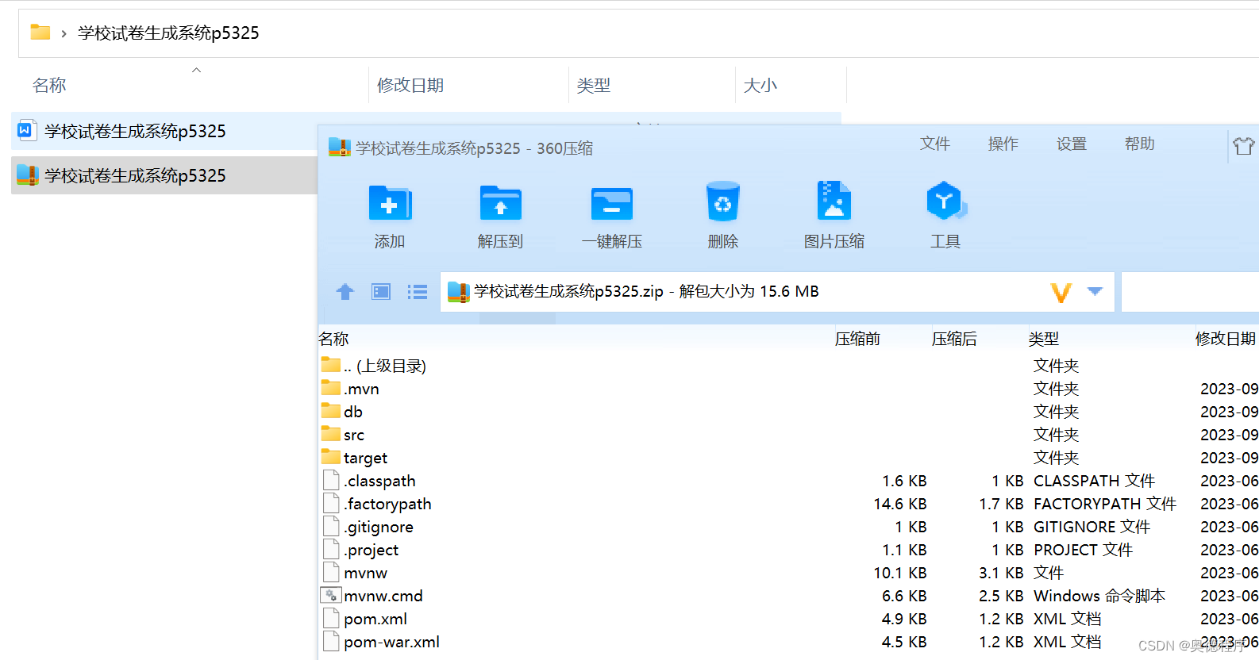Click the 添加 (Add) icon in 360压缩
The width and height of the screenshot is (1259, 660).
click(x=390, y=203)
